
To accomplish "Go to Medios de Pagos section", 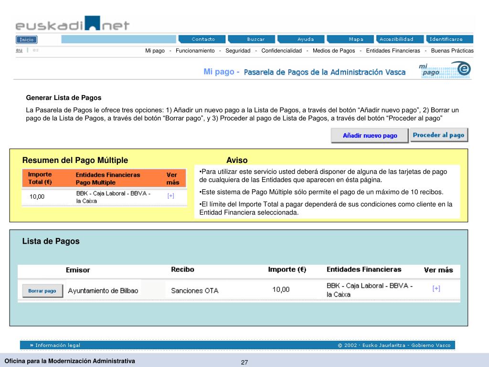I will point(334,51).
